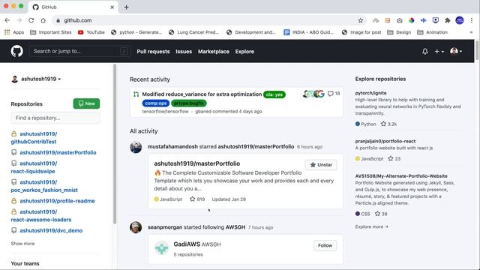Reload the page with refresh icon
Image resolution: width=480 pixels, height=270 pixels.
31,20
